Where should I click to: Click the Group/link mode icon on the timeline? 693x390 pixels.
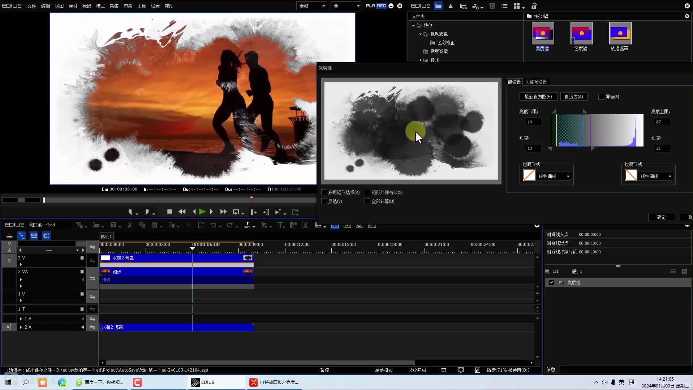[34, 235]
